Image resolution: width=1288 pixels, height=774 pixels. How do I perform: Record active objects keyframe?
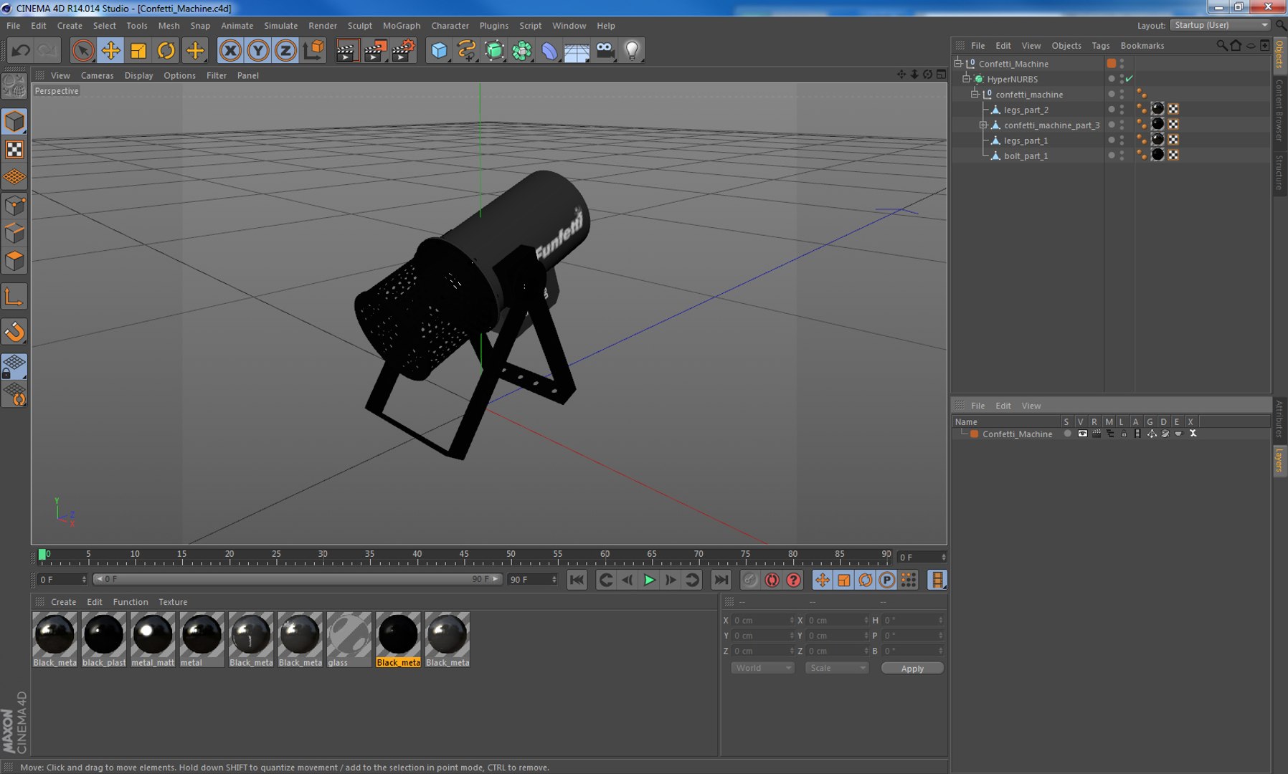pos(750,580)
